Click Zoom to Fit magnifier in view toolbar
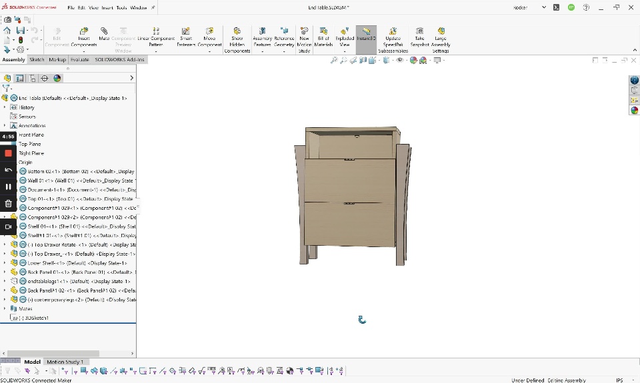Image resolution: width=640 pixels, height=383 pixels. (334, 61)
